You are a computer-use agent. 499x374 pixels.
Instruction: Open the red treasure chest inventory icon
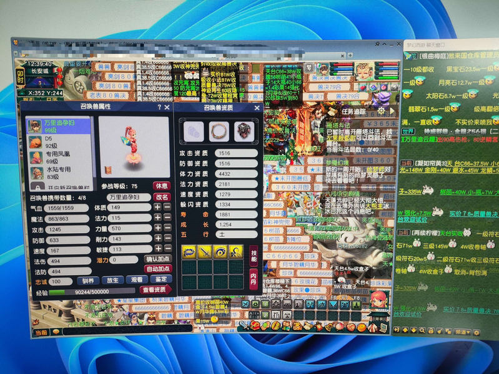(255, 327)
